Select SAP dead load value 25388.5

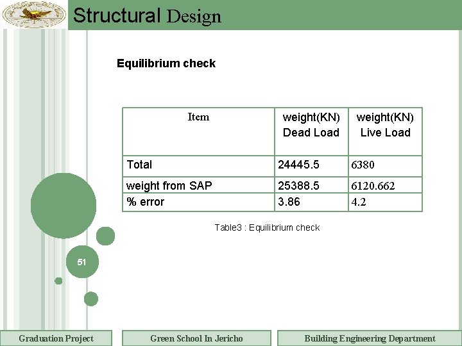coord(298,186)
